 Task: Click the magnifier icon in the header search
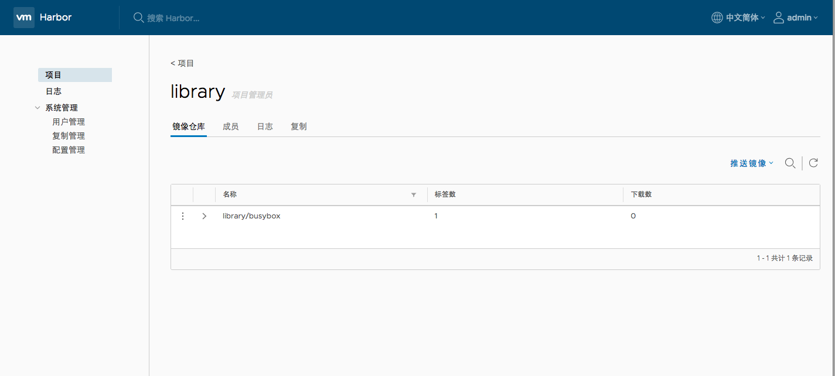138,18
